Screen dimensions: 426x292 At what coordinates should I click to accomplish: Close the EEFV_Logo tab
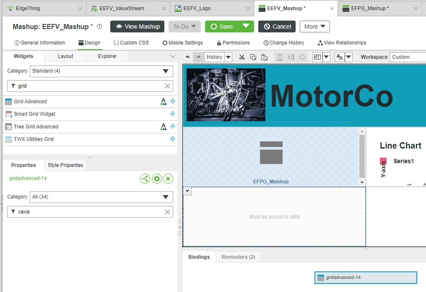click(248, 9)
